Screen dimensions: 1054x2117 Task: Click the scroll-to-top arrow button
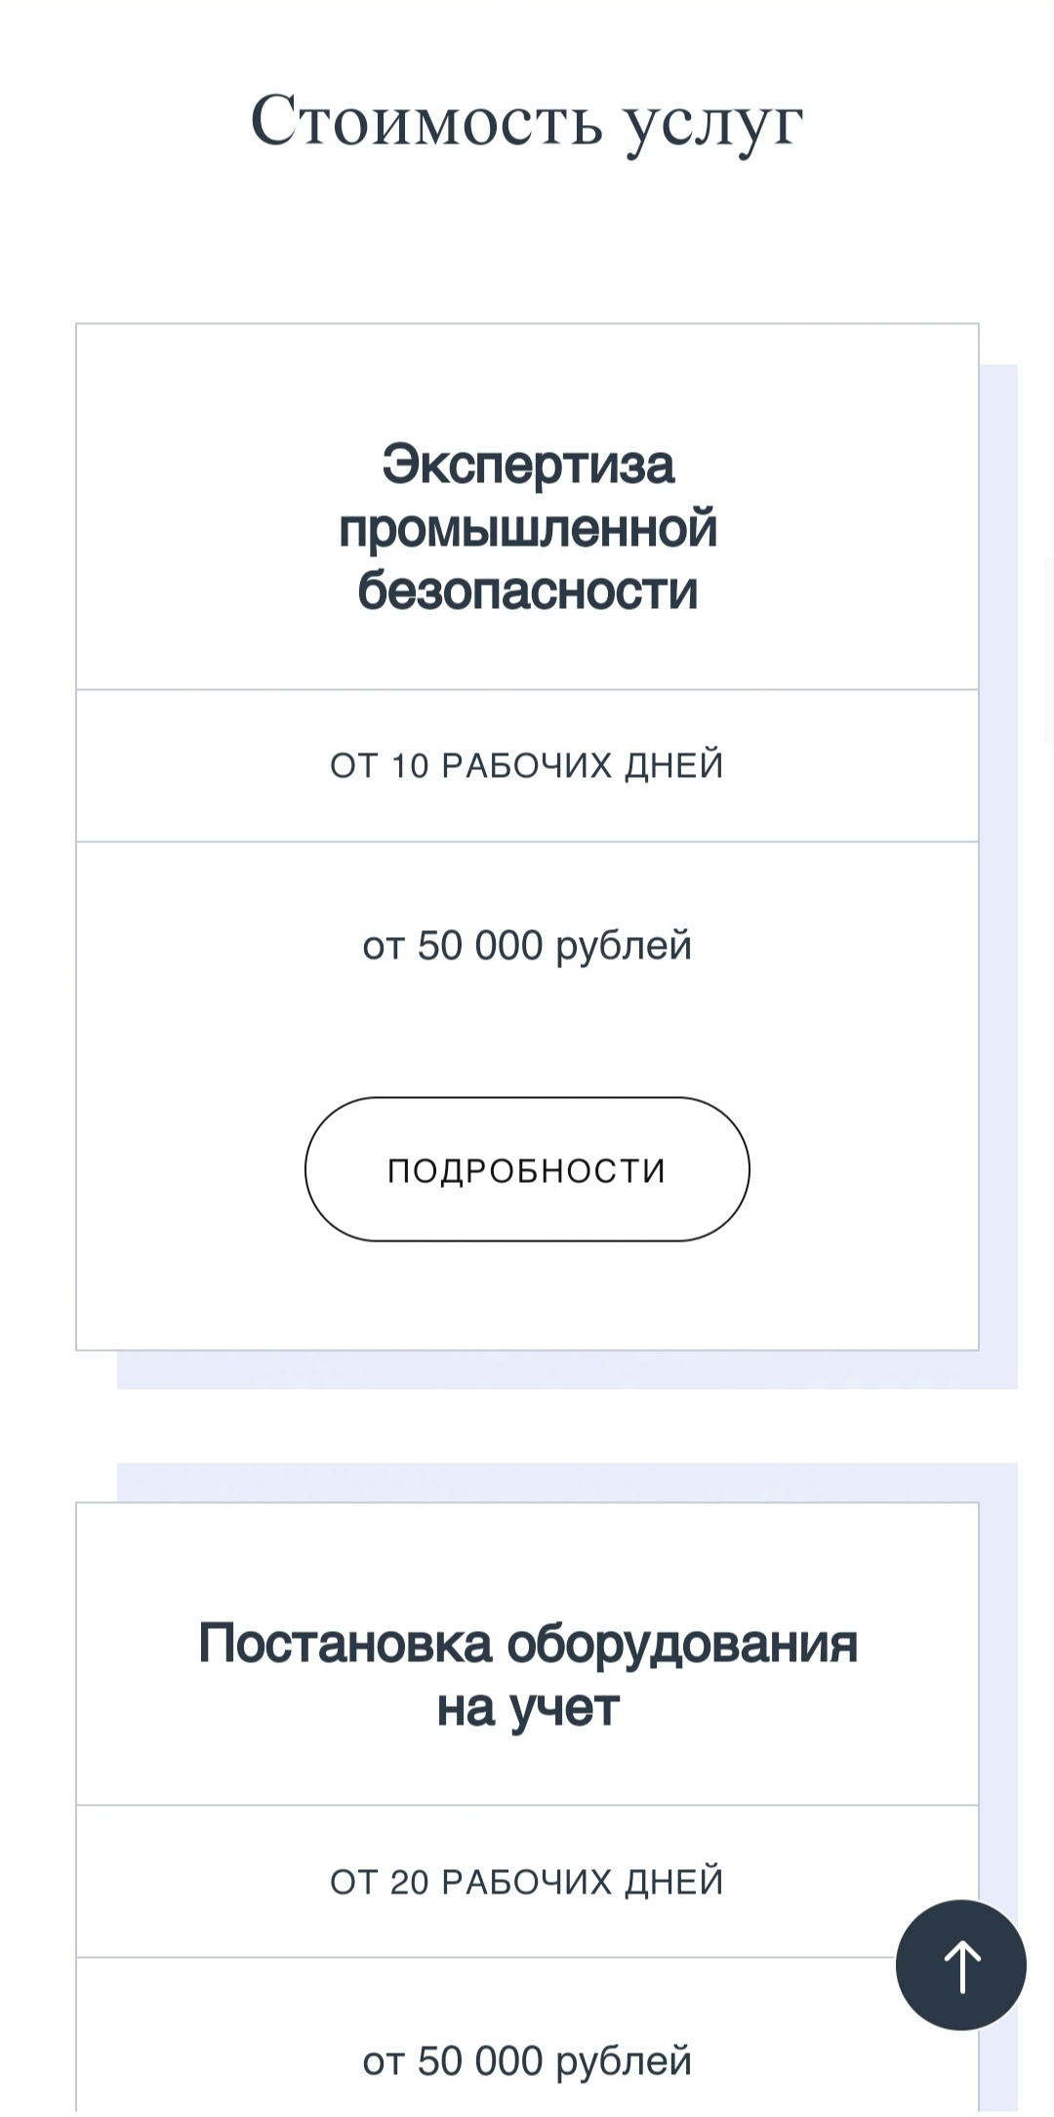pyautogui.click(x=961, y=1965)
